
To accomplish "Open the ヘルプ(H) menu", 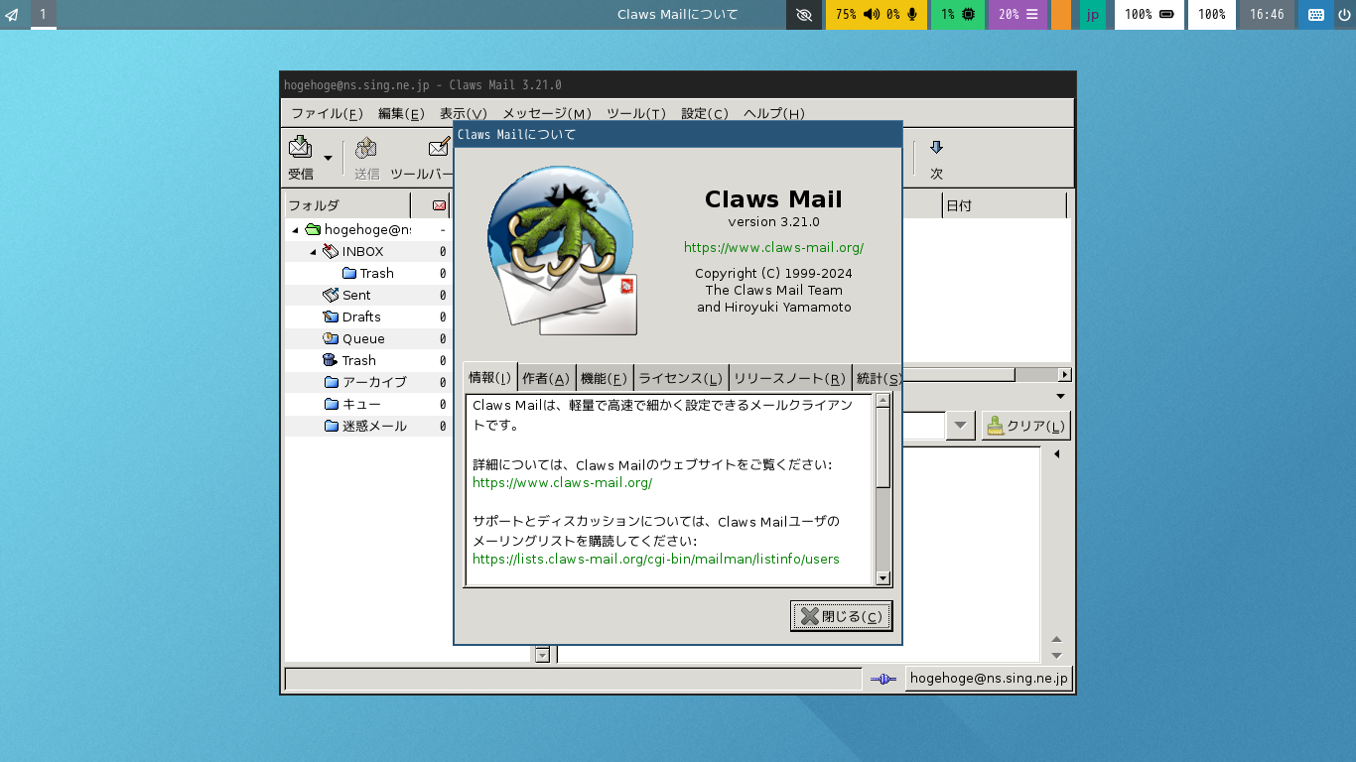I will (774, 113).
